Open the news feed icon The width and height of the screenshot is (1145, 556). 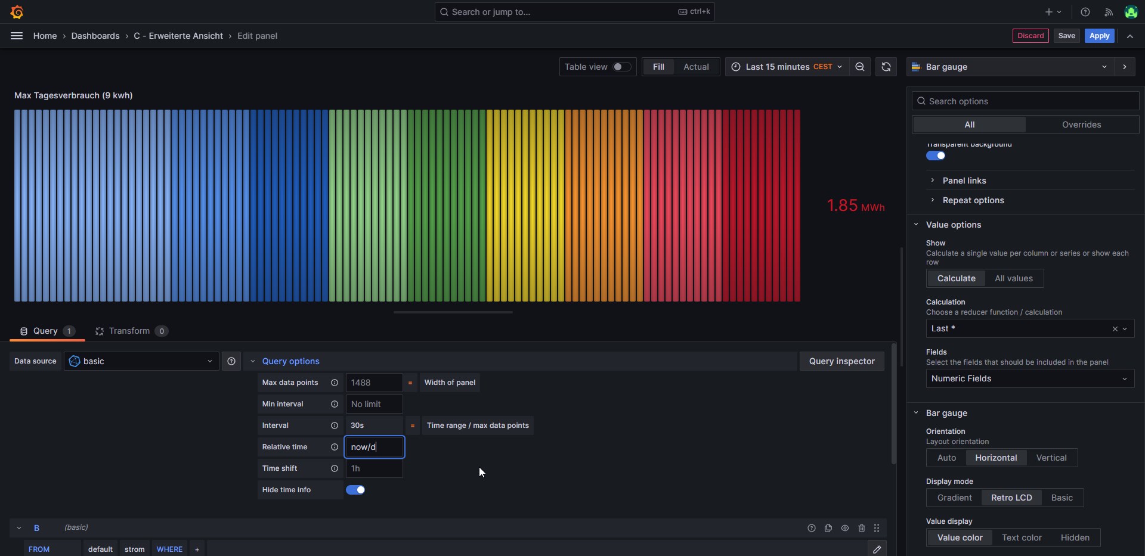[1109, 12]
